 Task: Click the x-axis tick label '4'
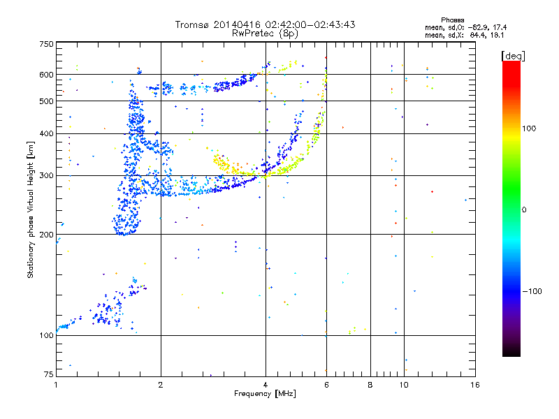266,385
